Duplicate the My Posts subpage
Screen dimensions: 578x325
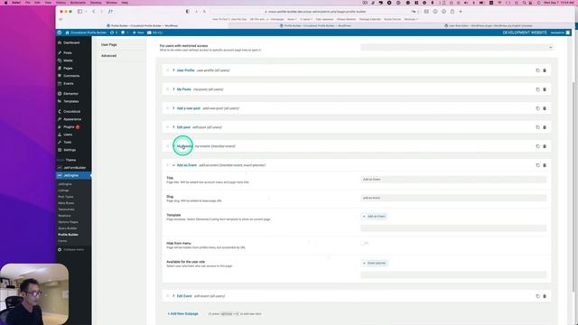pyautogui.click(x=537, y=89)
